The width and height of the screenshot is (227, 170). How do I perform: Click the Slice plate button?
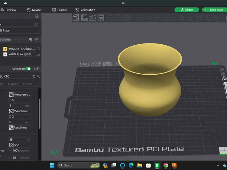[217, 10]
